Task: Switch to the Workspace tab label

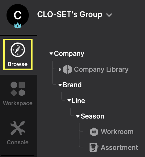Action: coord(18,103)
